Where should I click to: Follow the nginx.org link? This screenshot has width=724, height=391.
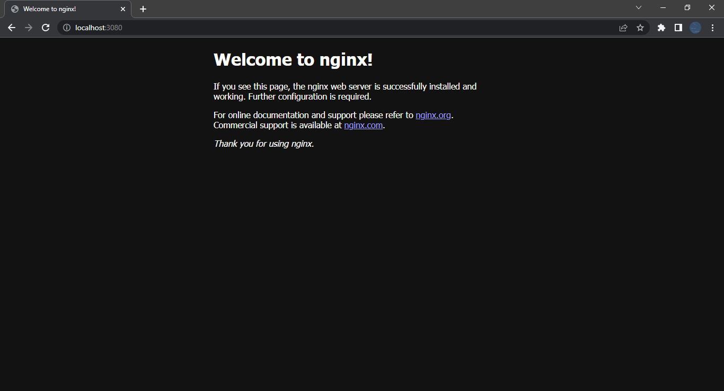(x=433, y=115)
